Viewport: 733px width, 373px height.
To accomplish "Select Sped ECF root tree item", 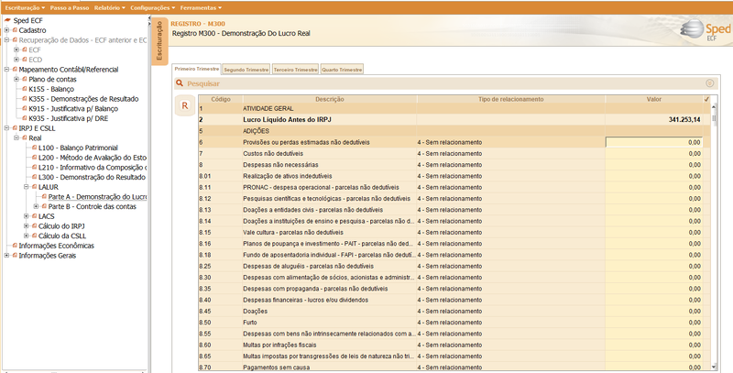I will [x=27, y=20].
